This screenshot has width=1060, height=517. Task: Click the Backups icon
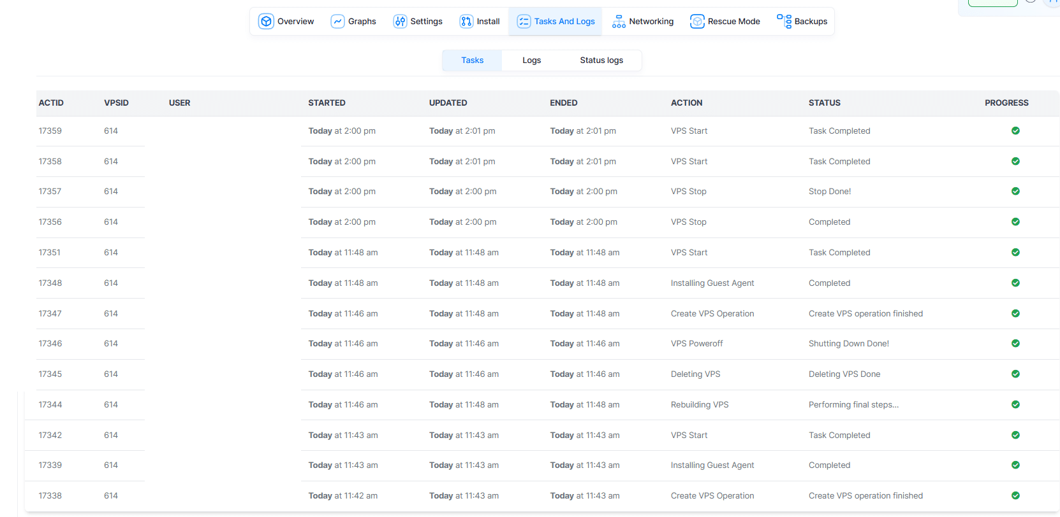point(784,22)
